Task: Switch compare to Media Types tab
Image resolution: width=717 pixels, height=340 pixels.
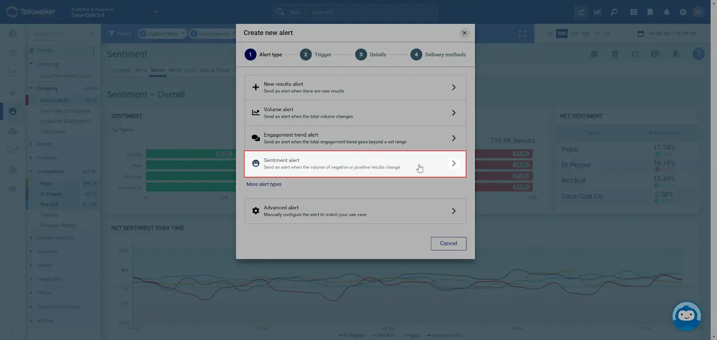Action: pyautogui.click(x=182, y=70)
